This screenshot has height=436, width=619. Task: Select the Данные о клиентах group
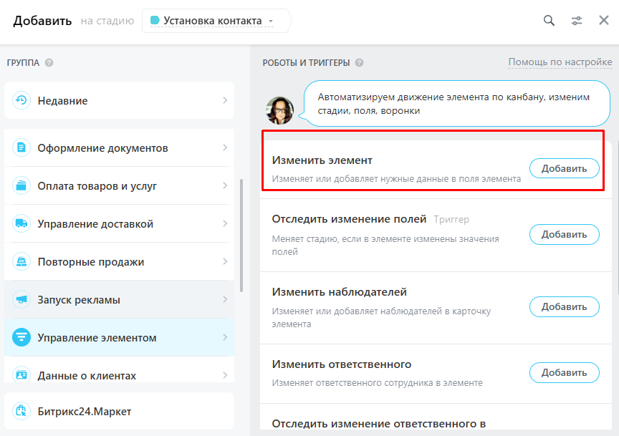click(119, 369)
